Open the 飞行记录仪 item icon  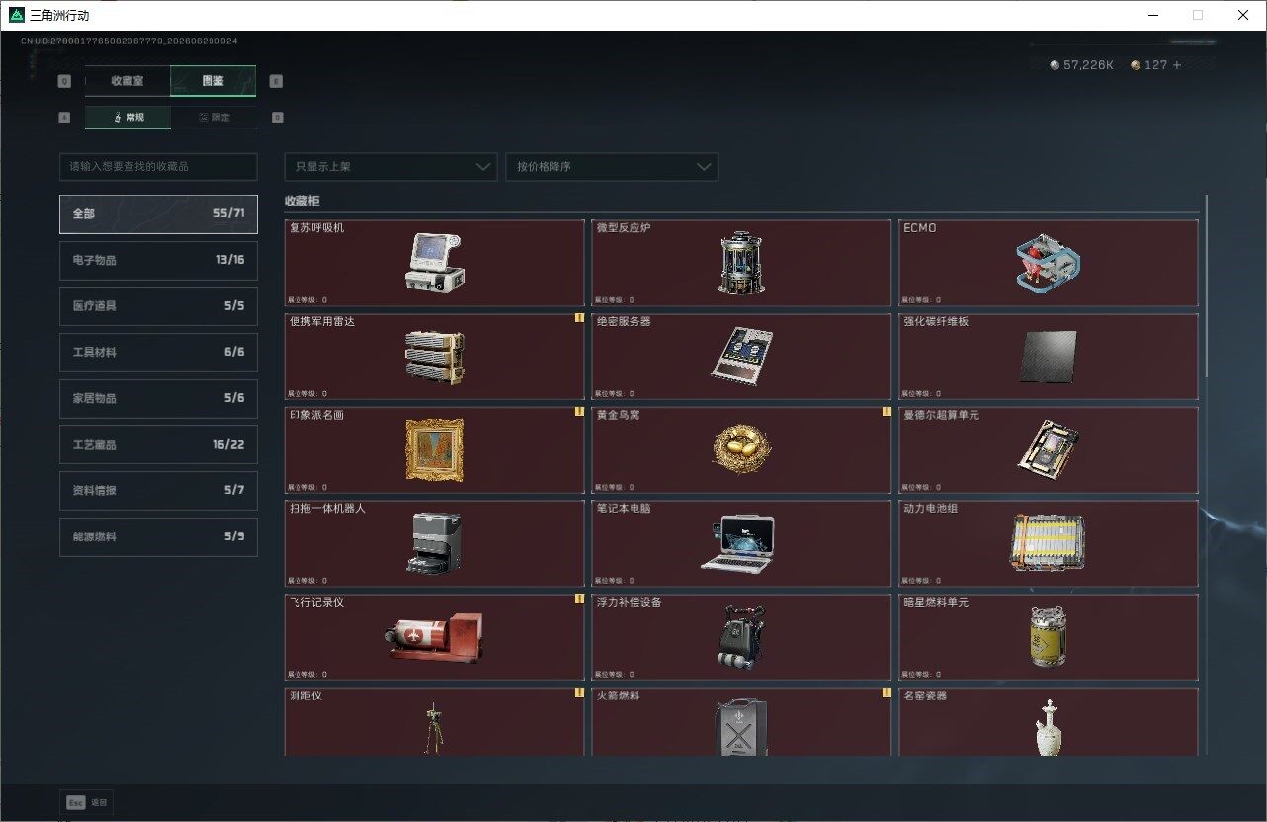(x=435, y=637)
